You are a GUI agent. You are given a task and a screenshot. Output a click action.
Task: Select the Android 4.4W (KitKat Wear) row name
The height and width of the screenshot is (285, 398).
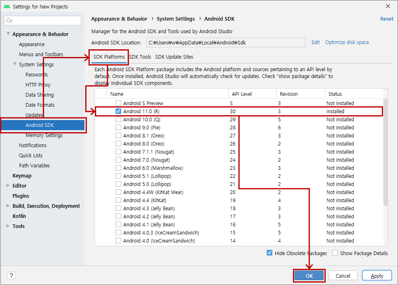point(153,192)
